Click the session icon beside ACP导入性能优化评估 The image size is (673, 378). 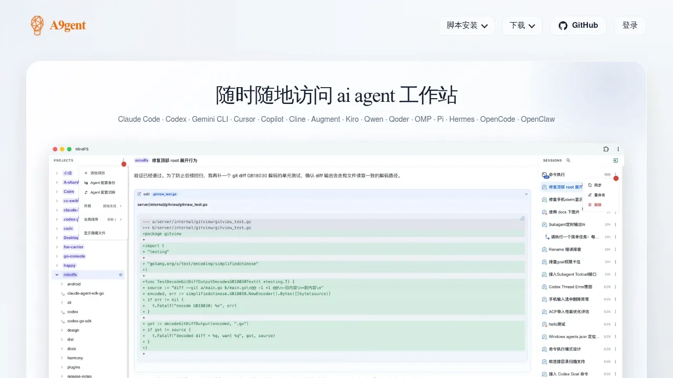tap(544, 312)
